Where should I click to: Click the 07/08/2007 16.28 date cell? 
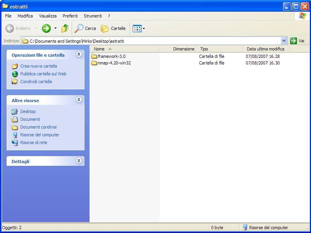tap(263, 56)
